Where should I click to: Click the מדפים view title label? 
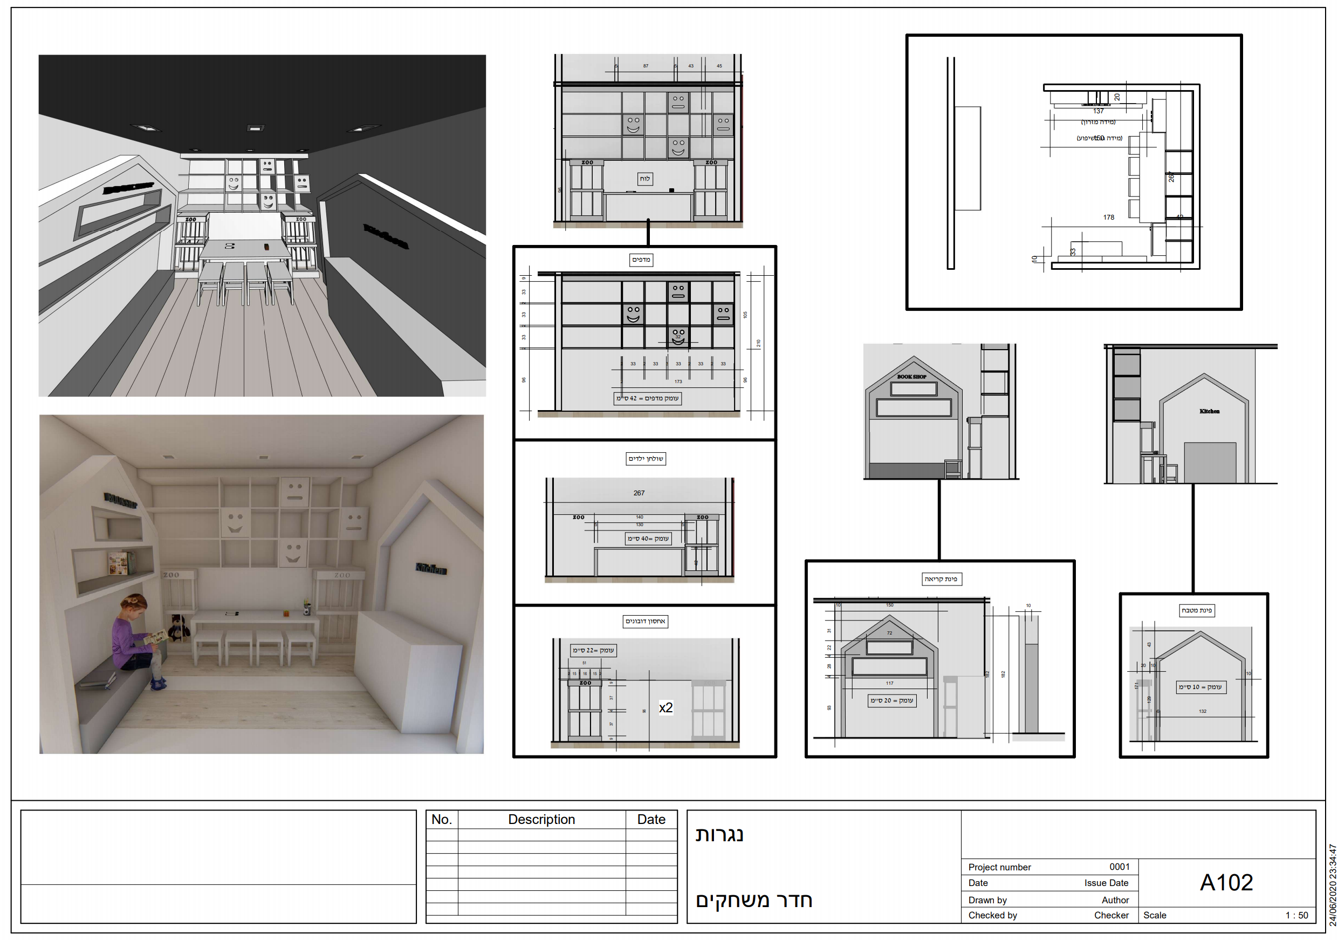(x=641, y=260)
